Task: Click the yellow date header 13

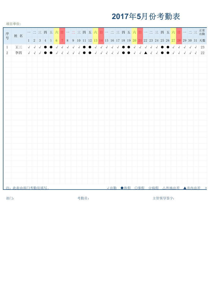Action: (96, 40)
